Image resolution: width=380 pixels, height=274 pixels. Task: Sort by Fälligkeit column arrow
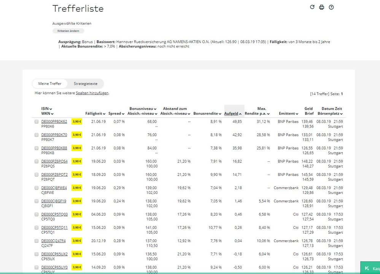[95, 113]
